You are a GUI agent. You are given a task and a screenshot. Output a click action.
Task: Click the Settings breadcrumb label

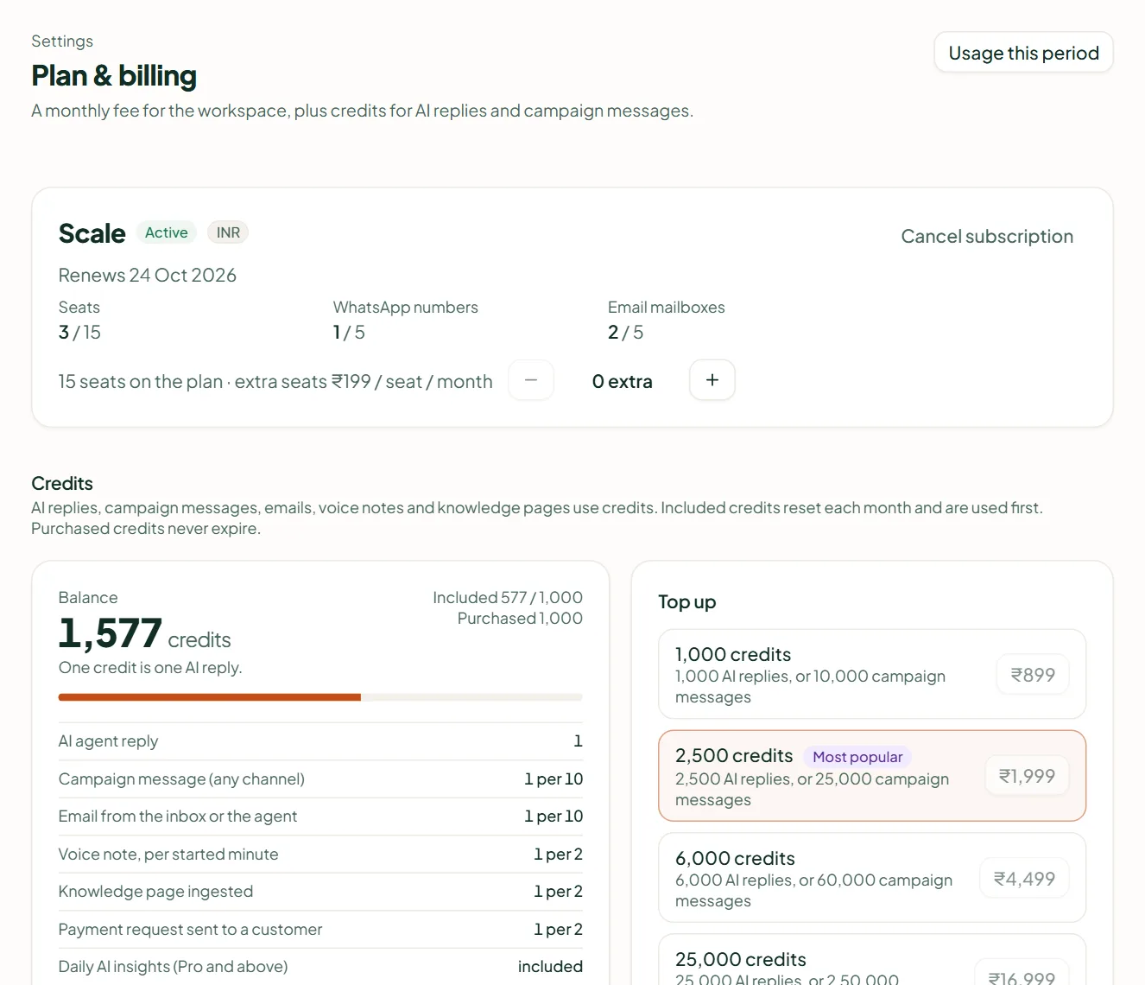62,41
